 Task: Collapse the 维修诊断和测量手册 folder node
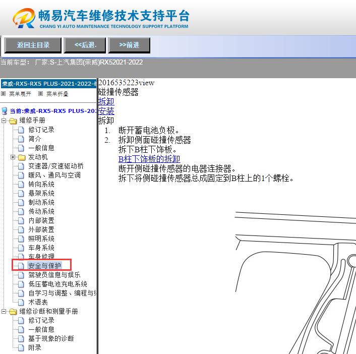click(4, 311)
